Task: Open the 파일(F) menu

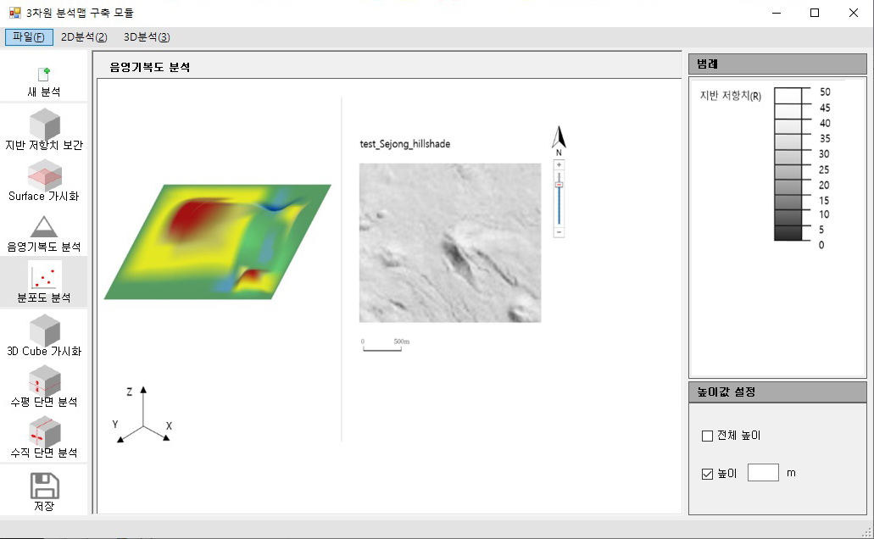Action: (29, 36)
